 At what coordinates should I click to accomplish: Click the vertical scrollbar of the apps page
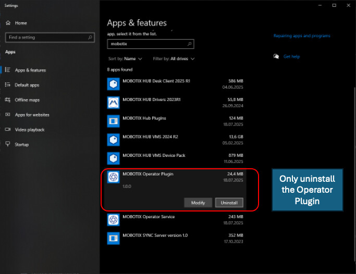coord(354,175)
